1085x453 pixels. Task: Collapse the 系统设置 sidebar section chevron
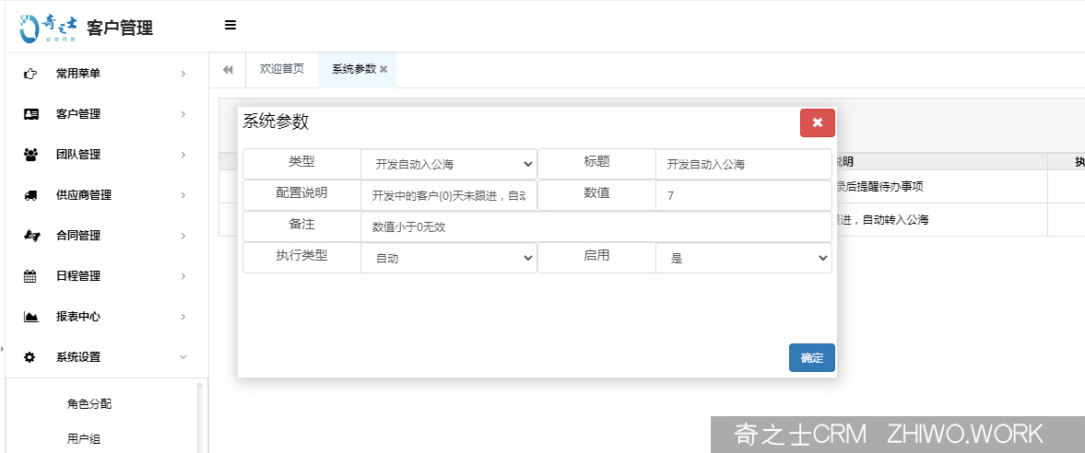point(183,357)
